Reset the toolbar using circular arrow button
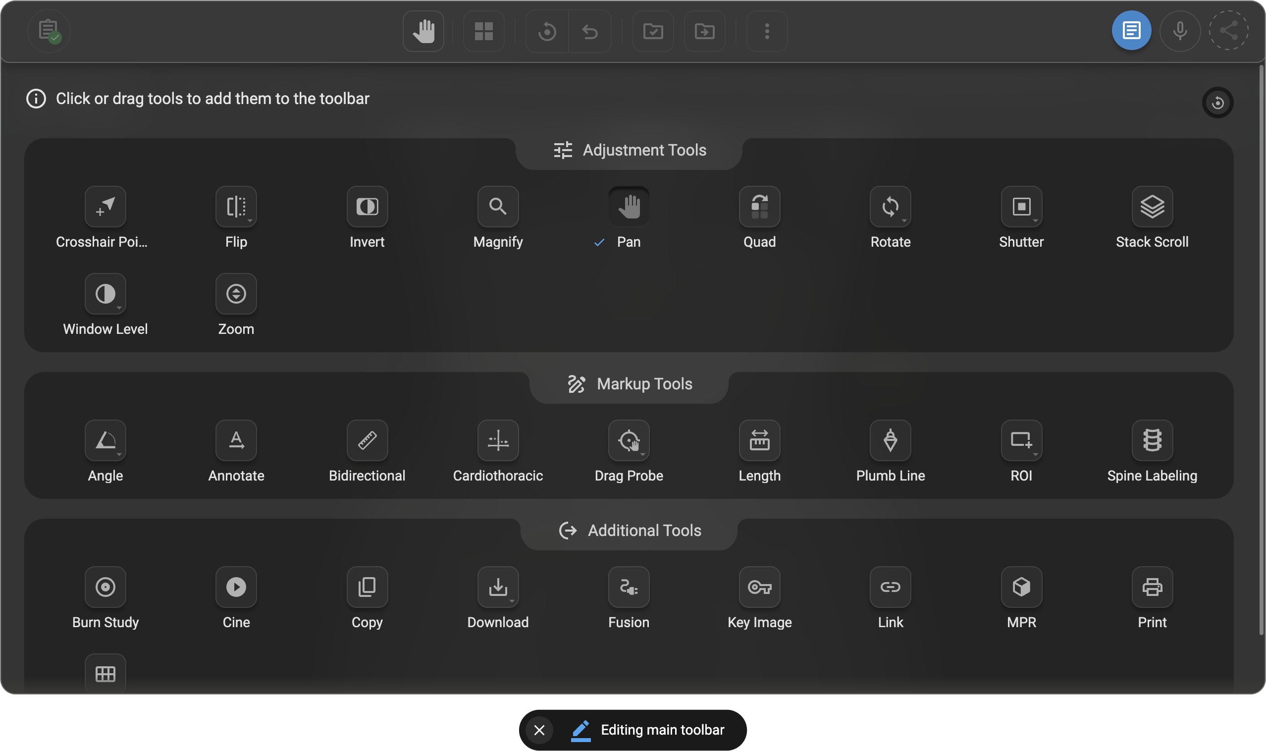1266x751 pixels. coord(1218,103)
